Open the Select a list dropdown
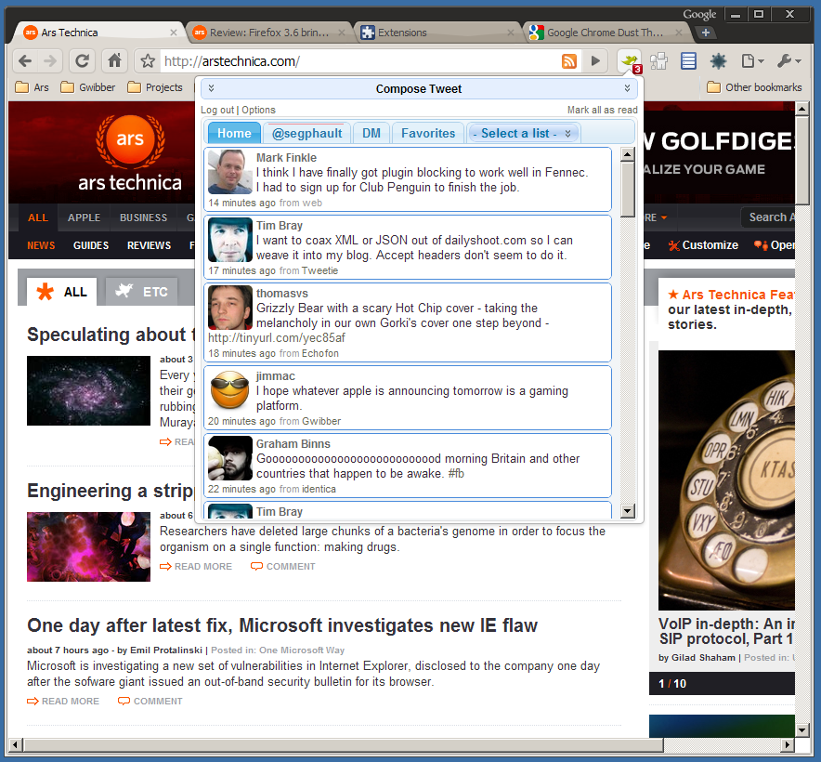Viewport: 821px width, 762px height. coord(523,133)
